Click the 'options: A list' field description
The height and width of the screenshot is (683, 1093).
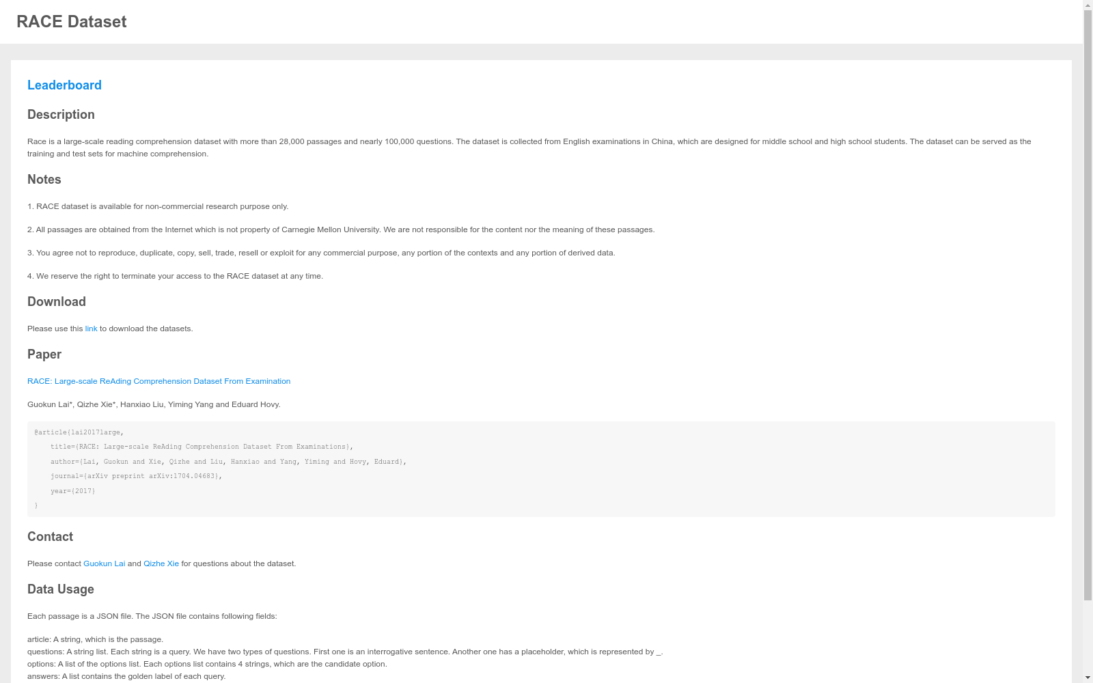tap(207, 664)
